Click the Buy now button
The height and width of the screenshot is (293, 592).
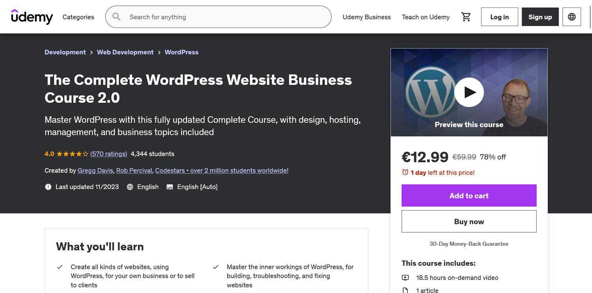click(x=469, y=222)
